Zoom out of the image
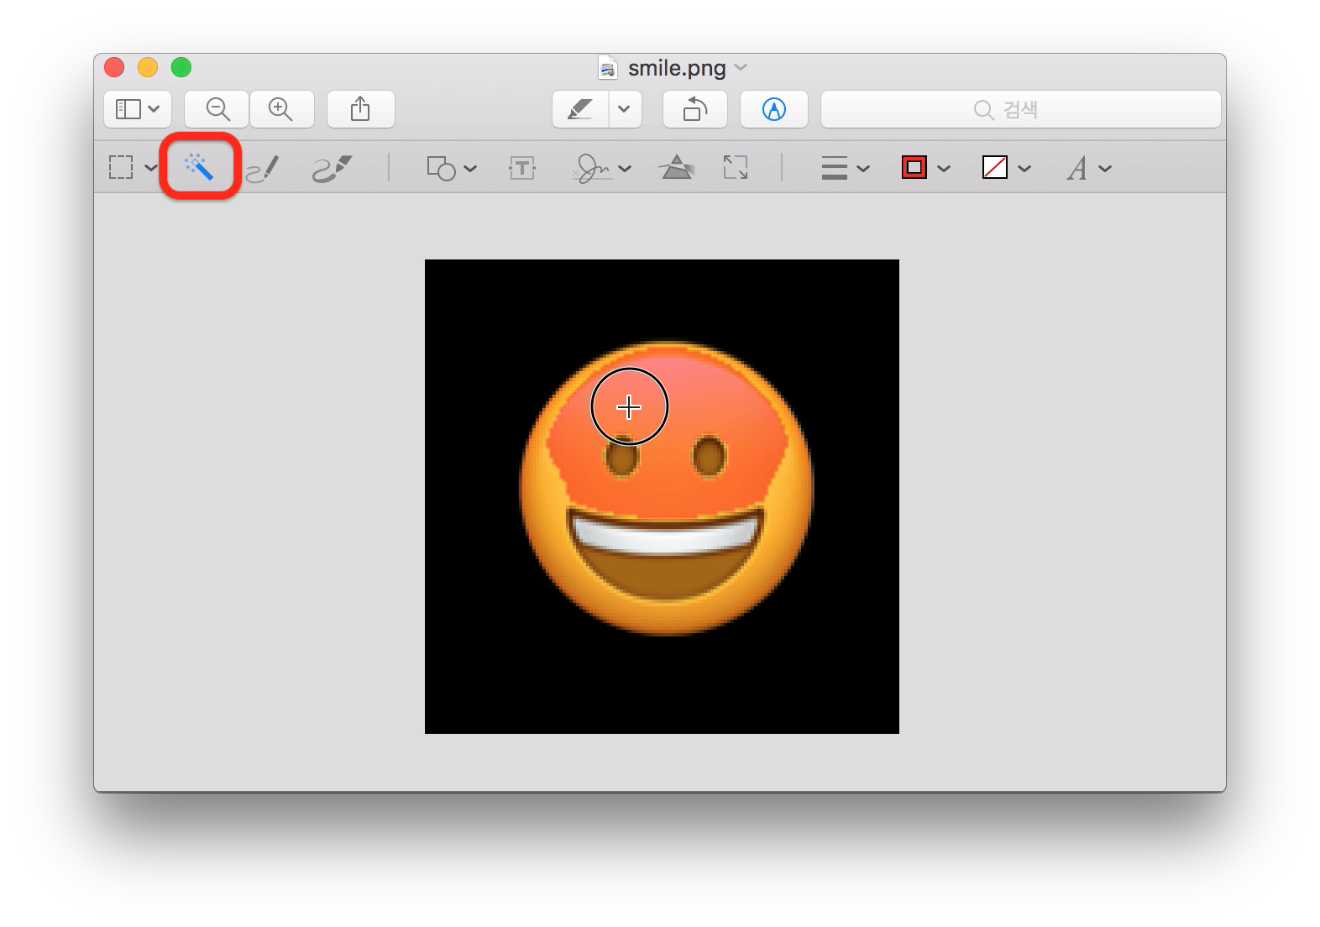This screenshot has width=1320, height=927. point(217,109)
